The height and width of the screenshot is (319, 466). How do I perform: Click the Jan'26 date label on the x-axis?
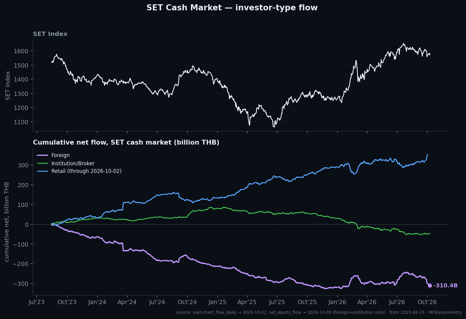pyautogui.click(x=338, y=302)
